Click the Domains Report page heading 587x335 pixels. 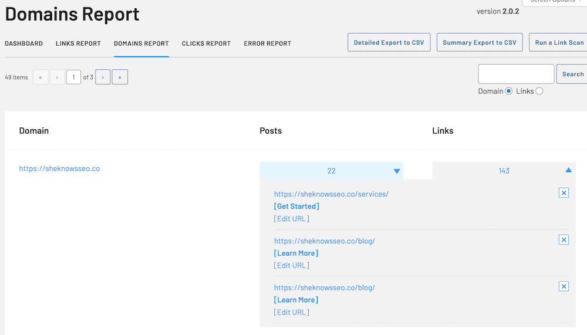[72, 14]
